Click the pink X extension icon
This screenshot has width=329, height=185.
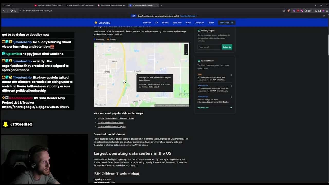click(x=301, y=11)
